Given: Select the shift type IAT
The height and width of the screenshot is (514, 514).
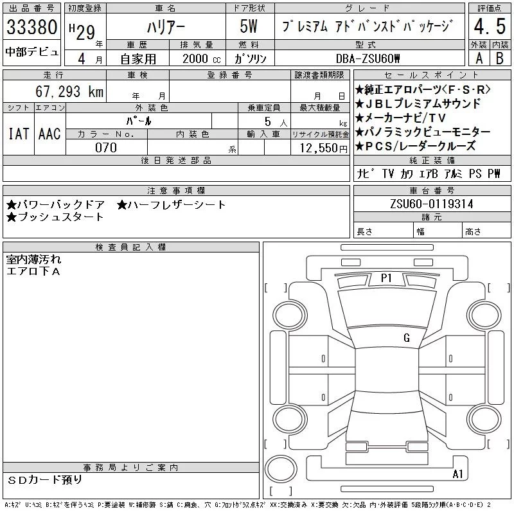Looking at the screenshot, I should [19, 134].
